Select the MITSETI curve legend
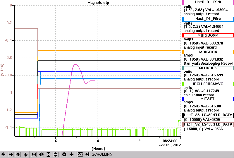Viewport: 234px width, 158px height. click(x=208, y=99)
